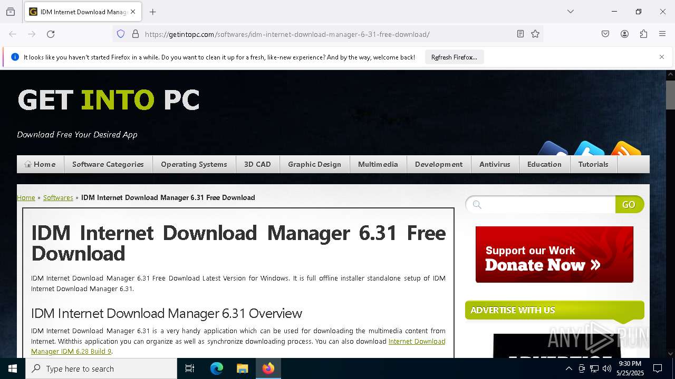Click the taskbar search box
Image resolution: width=675 pixels, height=379 pixels.
click(101, 368)
